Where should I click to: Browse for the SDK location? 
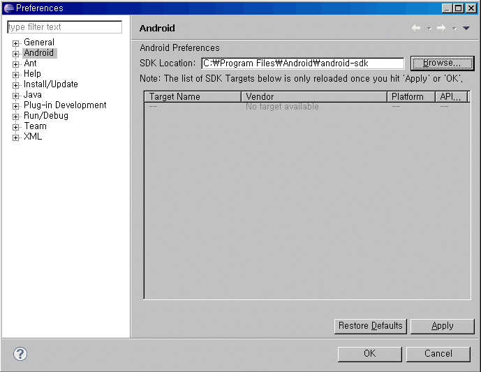442,64
